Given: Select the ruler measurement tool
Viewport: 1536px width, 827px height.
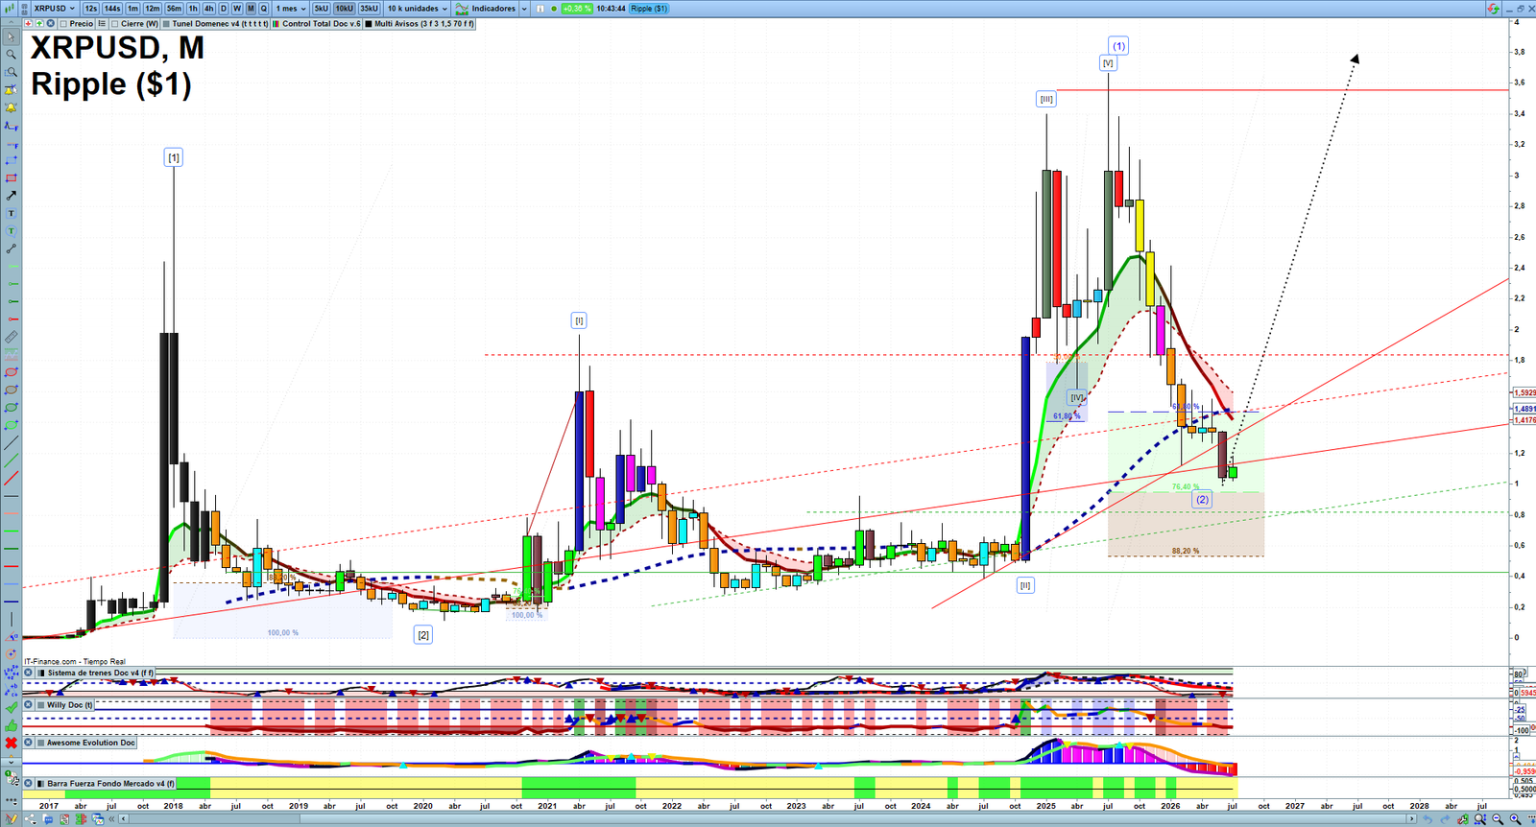Looking at the screenshot, I should click(12, 337).
